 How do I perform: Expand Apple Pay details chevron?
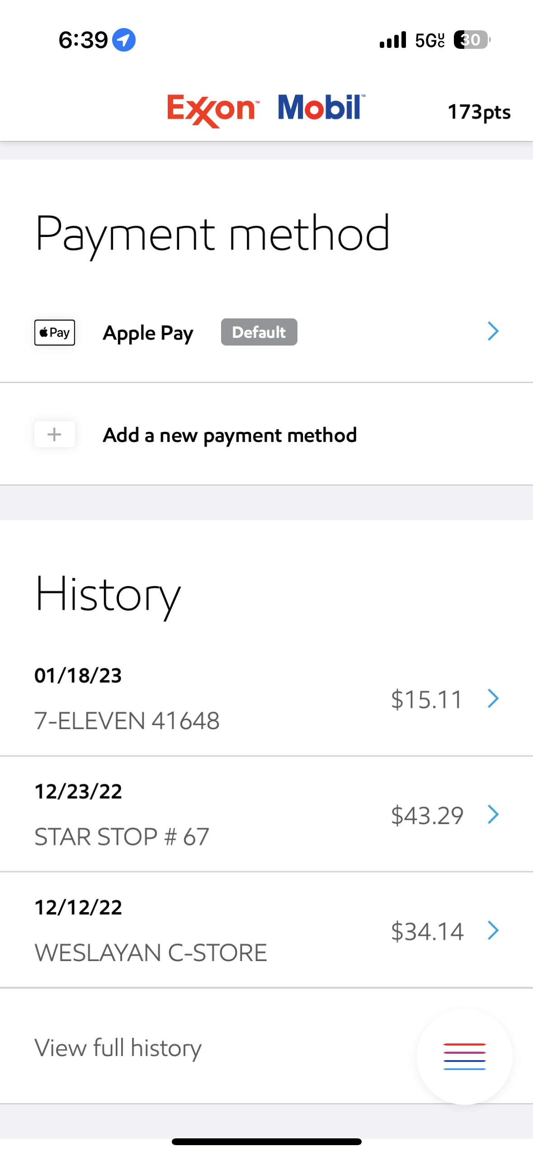493,332
